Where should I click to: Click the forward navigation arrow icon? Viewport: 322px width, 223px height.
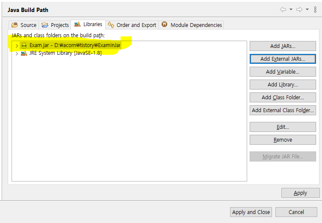click(x=299, y=9)
